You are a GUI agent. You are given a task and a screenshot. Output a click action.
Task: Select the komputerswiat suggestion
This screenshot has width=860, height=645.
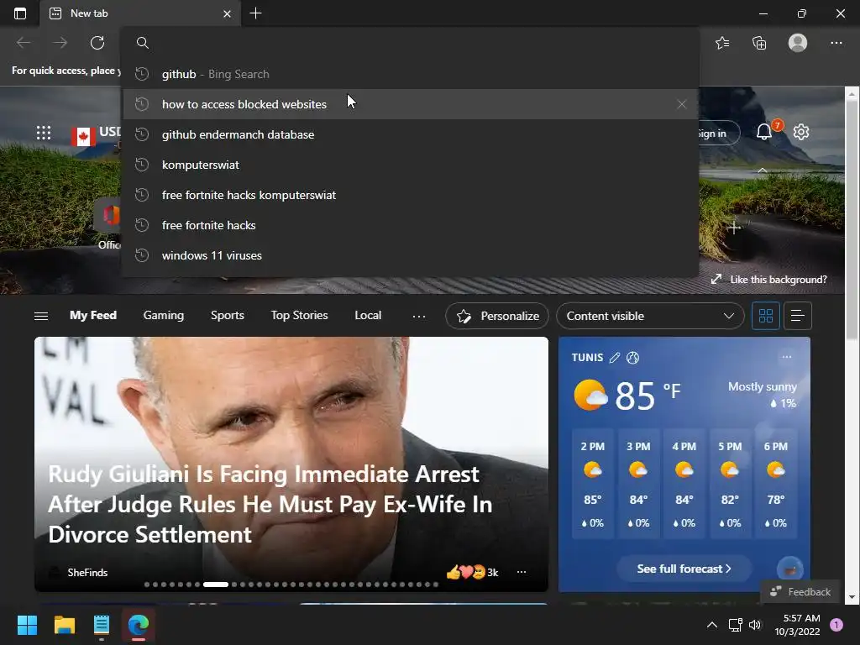pyautogui.click(x=410, y=165)
